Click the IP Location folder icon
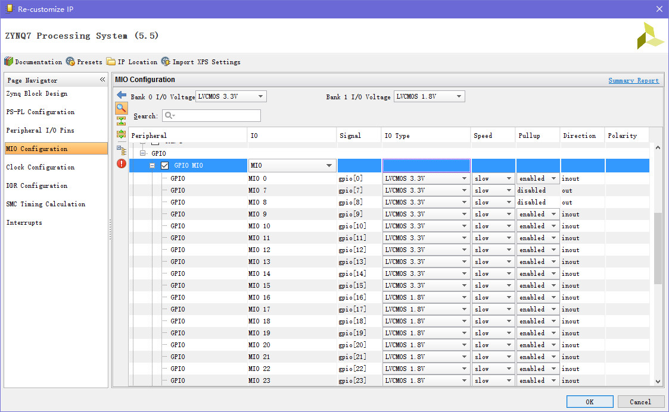This screenshot has width=669, height=412. pyautogui.click(x=111, y=62)
